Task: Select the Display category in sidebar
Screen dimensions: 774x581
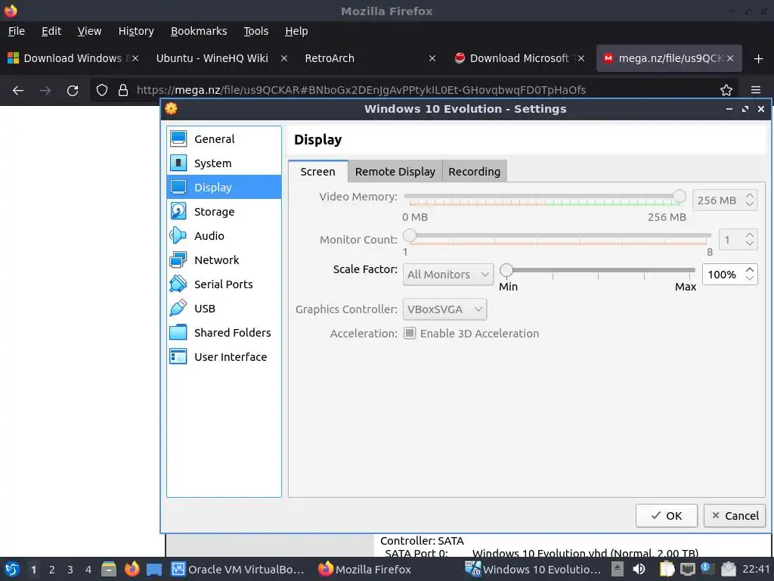Action: 224,188
